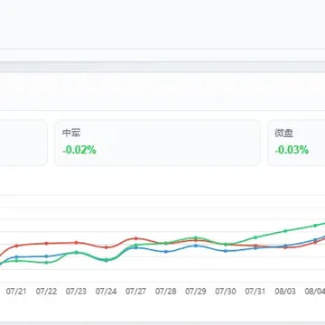The image size is (325, 325).
Task: Select the red line data point at 07/21
Action: pos(16,246)
